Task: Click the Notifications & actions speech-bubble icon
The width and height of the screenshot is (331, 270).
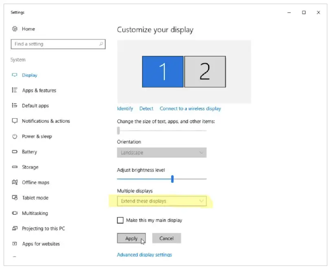Action: pos(15,121)
